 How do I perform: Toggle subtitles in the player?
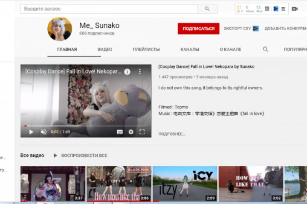click(x=120, y=132)
